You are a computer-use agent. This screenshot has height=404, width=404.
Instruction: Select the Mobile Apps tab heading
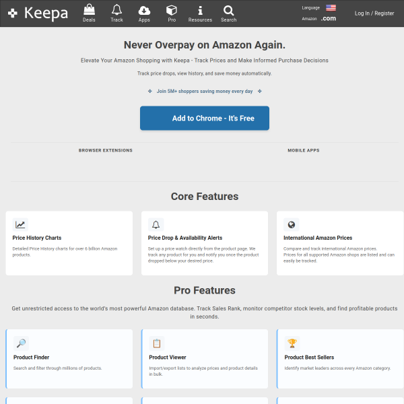[304, 150]
